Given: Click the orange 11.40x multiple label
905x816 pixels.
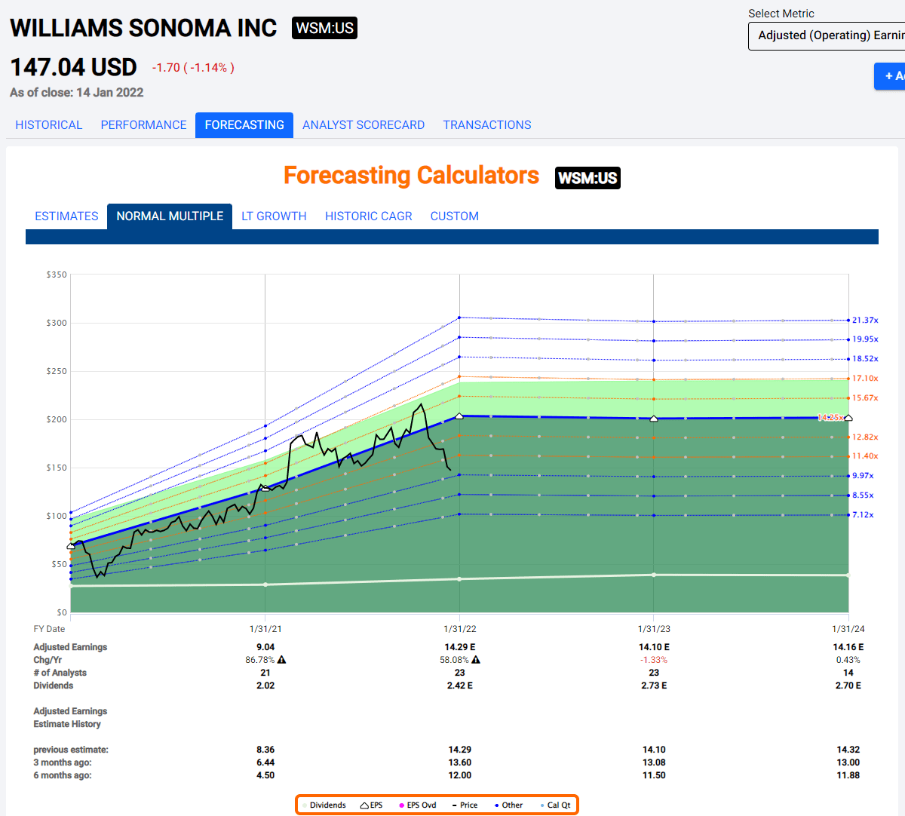Looking at the screenshot, I should tap(865, 456).
